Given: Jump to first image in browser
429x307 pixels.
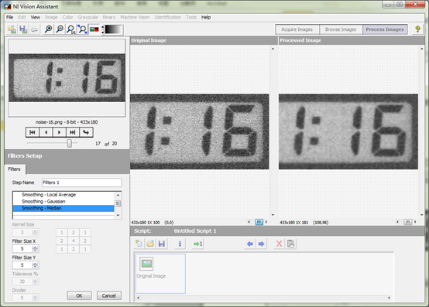Looking at the screenshot, I should point(33,132).
